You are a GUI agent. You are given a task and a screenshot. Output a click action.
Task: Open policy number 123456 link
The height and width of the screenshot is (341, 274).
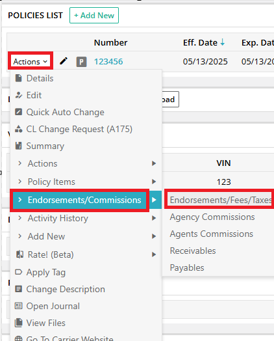[108, 62]
